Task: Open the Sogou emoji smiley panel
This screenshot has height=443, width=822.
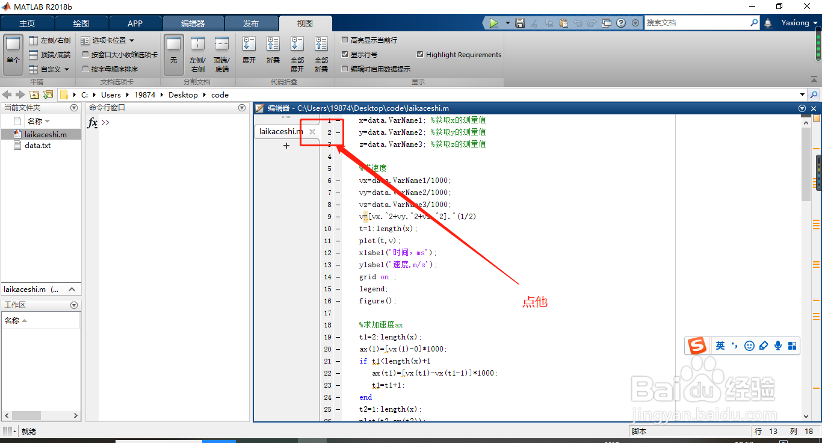Action: [749, 345]
